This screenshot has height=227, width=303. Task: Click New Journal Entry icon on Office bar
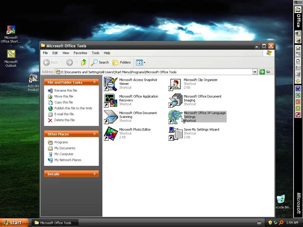tap(298, 74)
